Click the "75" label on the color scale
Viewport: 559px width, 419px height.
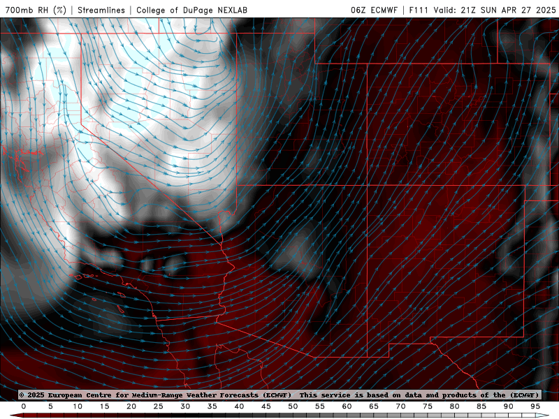(428, 406)
